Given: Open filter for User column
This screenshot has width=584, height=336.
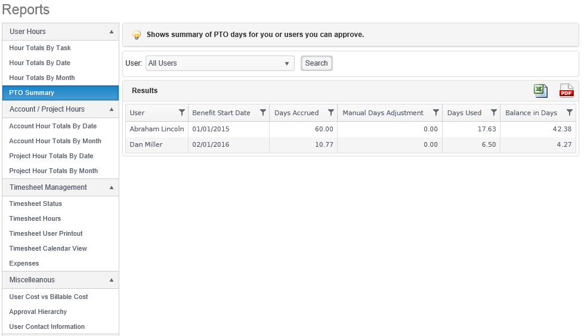Looking at the screenshot, I should (x=182, y=112).
